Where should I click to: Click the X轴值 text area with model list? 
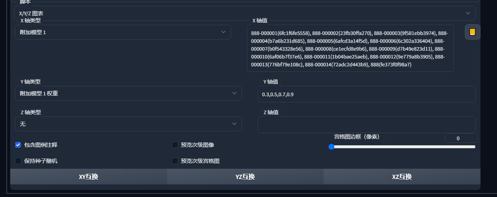(x=350, y=49)
